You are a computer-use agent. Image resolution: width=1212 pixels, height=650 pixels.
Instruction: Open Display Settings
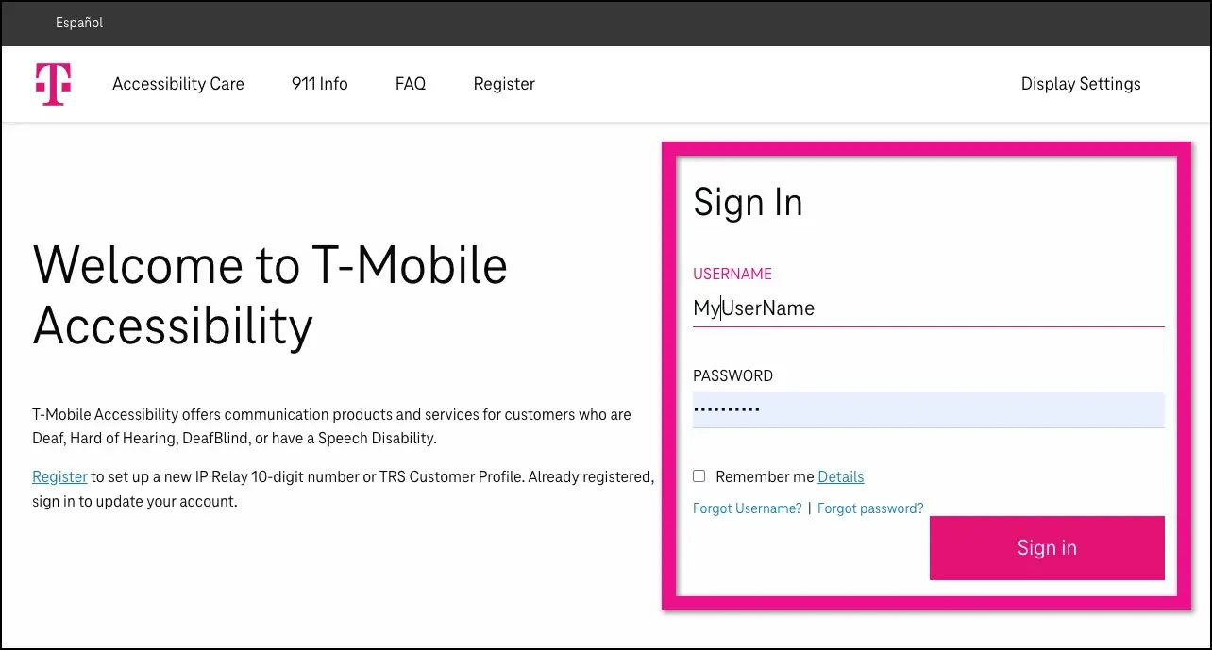pos(1080,83)
